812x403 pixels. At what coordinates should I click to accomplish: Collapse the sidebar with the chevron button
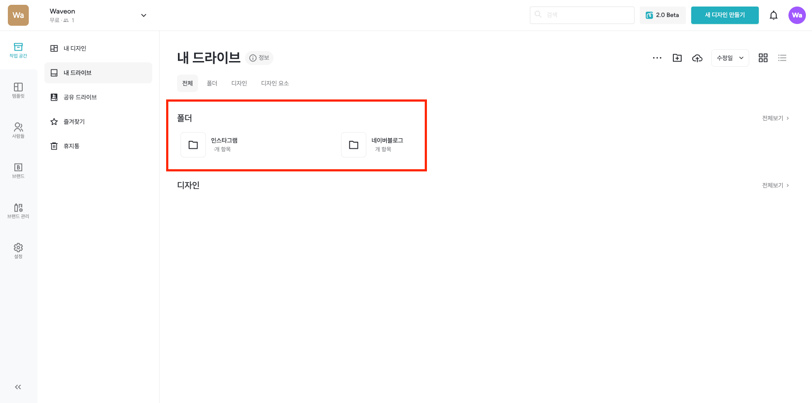(x=18, y=387)
